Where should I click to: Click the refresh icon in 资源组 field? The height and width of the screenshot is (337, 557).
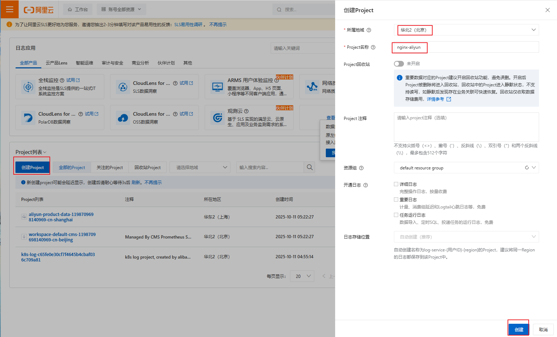pyautogui.click(x=527, y=168)
